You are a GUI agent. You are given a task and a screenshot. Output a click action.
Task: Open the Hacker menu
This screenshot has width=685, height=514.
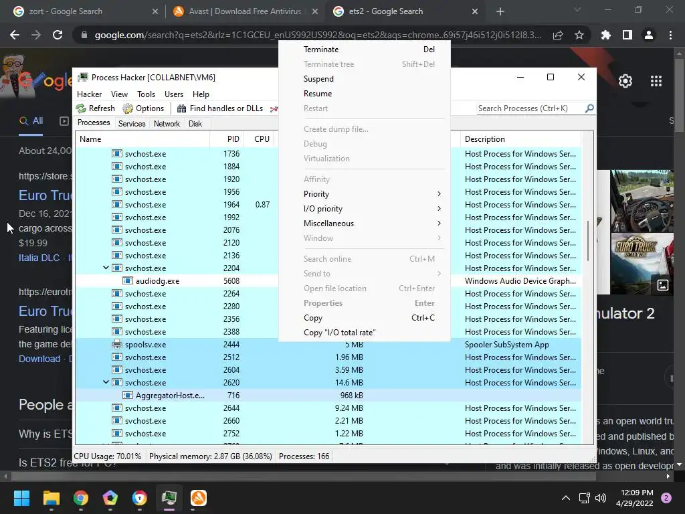[89, 94]
